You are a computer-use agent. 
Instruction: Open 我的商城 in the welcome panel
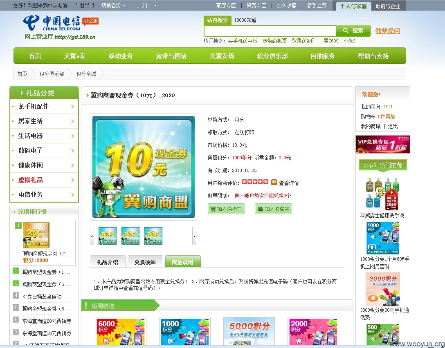coord(371,126)
